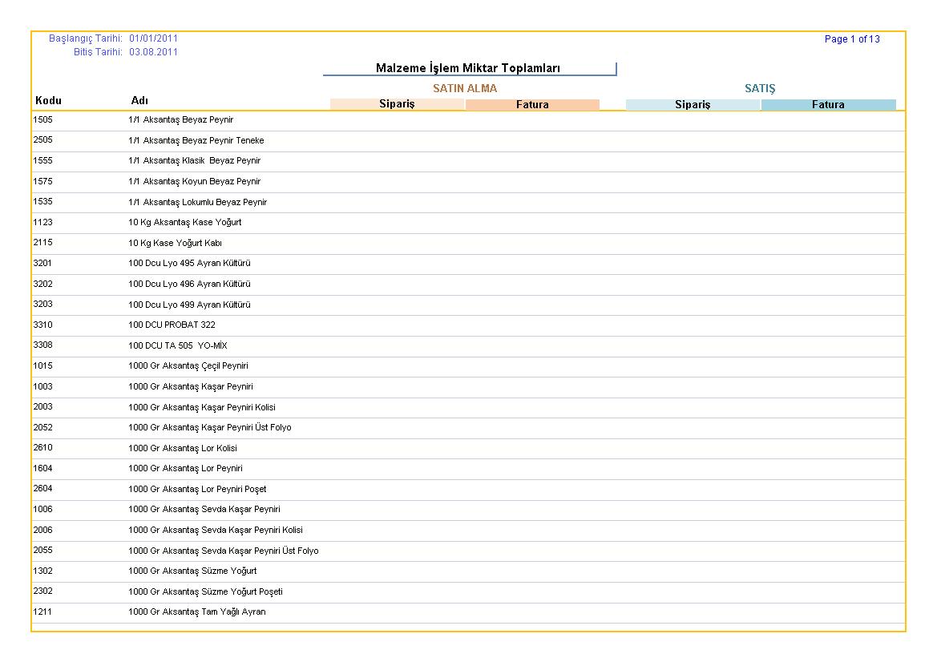Click '100 DCU TA 505 YO-MİX'
This screenshot has width=937, height=662.
click(177, 345)
